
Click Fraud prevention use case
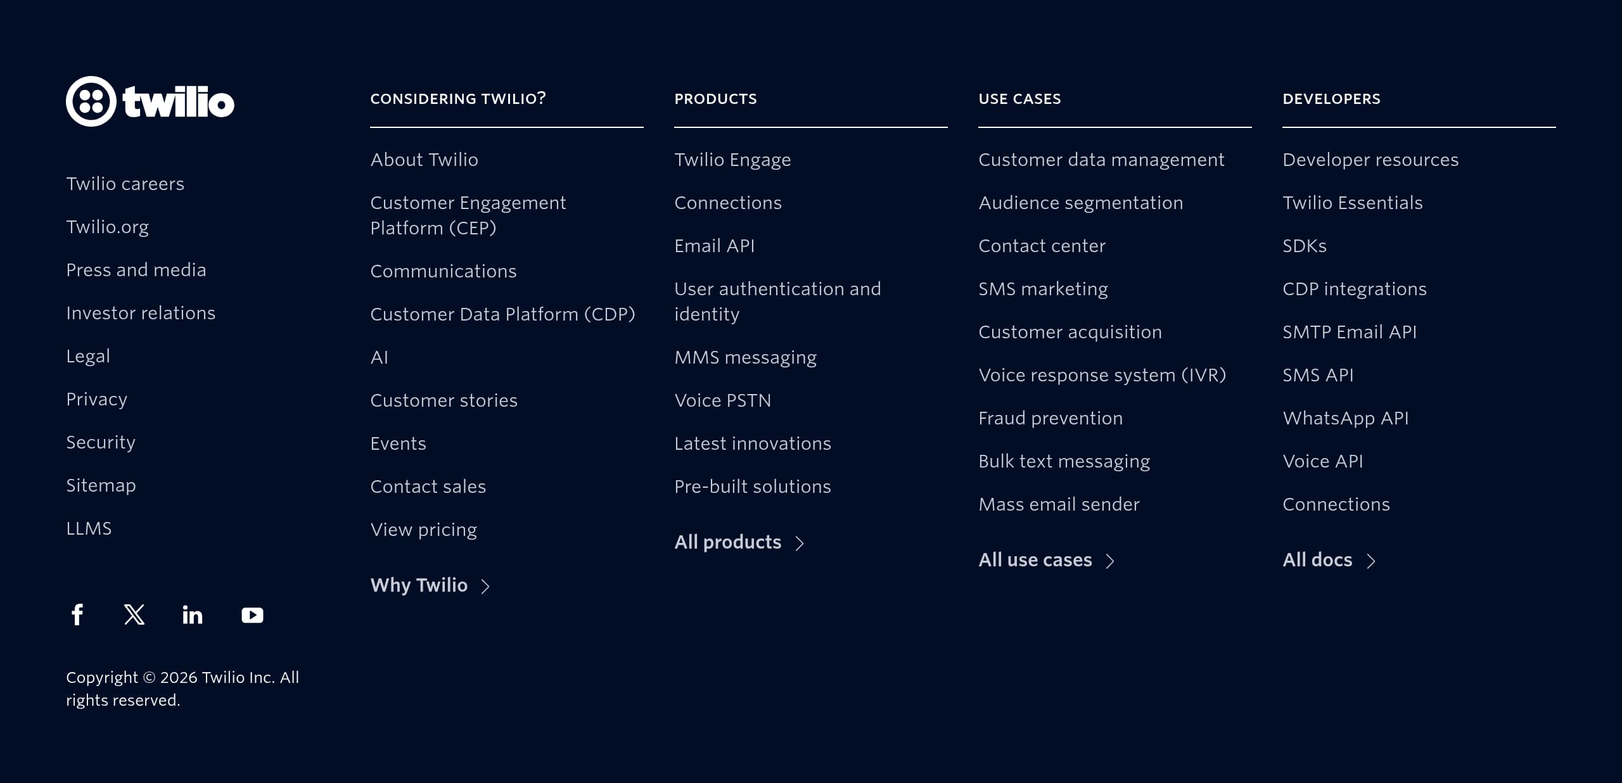point(1050,418)
